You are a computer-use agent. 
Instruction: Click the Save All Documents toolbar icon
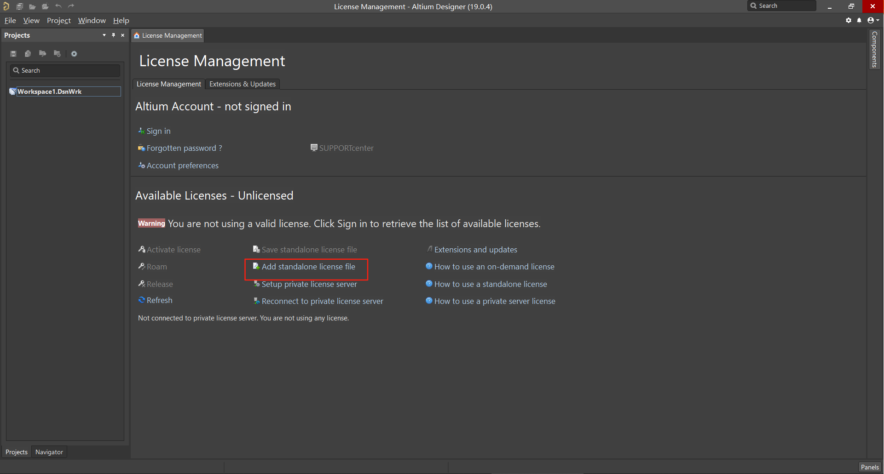(x=20, y=6)
